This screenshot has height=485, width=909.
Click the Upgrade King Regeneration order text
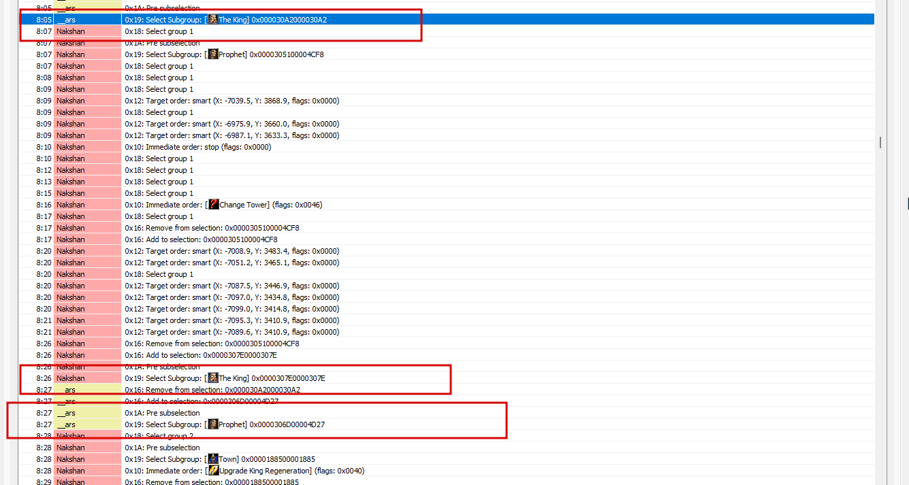pos(244,471)
